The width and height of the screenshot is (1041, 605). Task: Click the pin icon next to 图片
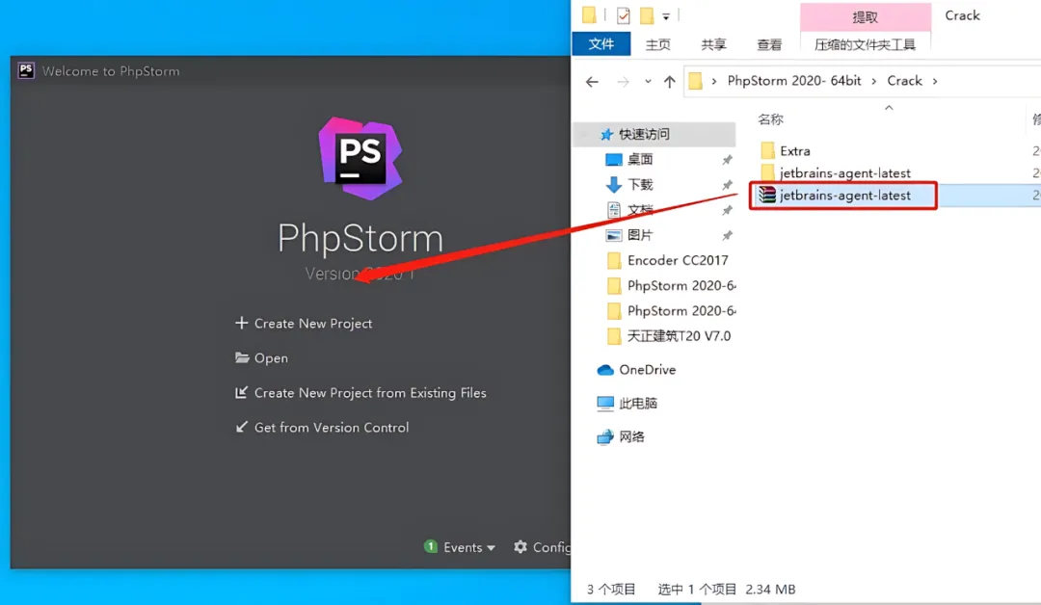click(x=727, y=235)
